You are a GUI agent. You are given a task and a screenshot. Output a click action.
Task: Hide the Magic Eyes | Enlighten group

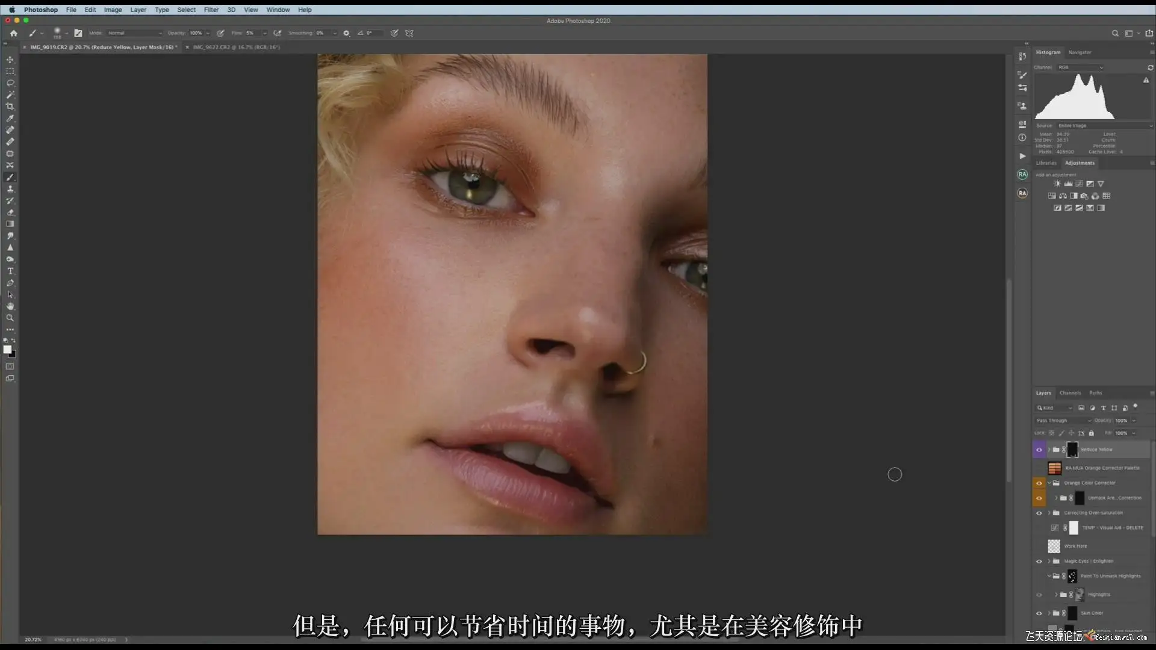1039,561
